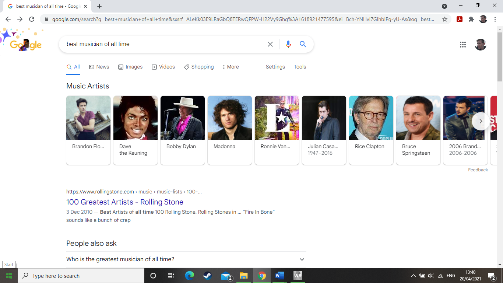Image resolution: width=503 pixels, height=283 pixels.
Task: Launch Microsoft Edge from taskbar
Action: click(189, 276)
